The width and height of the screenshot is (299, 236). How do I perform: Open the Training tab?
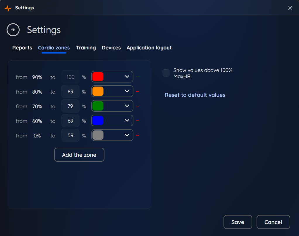[x=86, y=48]
